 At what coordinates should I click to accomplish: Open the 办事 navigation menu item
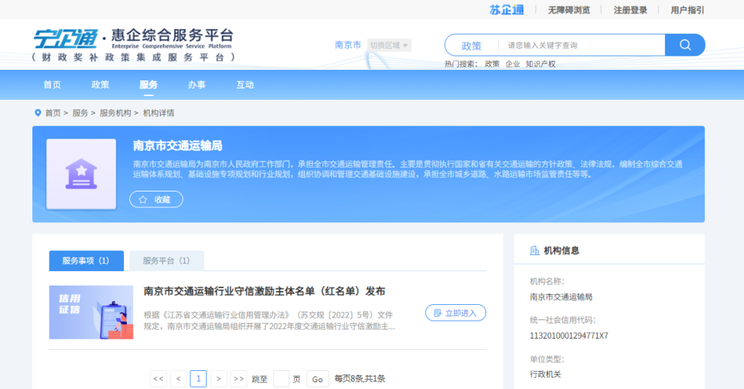pos(197,85)
